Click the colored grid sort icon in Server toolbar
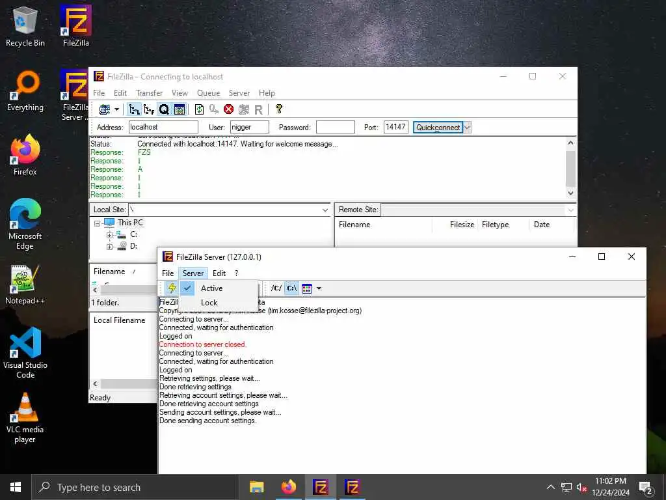The image size is (666, 500). [x=307, y=288]
